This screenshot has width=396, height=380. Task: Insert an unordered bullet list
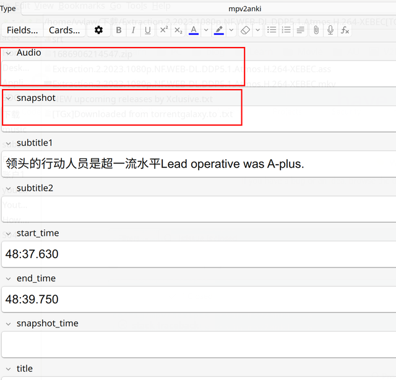coord(272,30)
